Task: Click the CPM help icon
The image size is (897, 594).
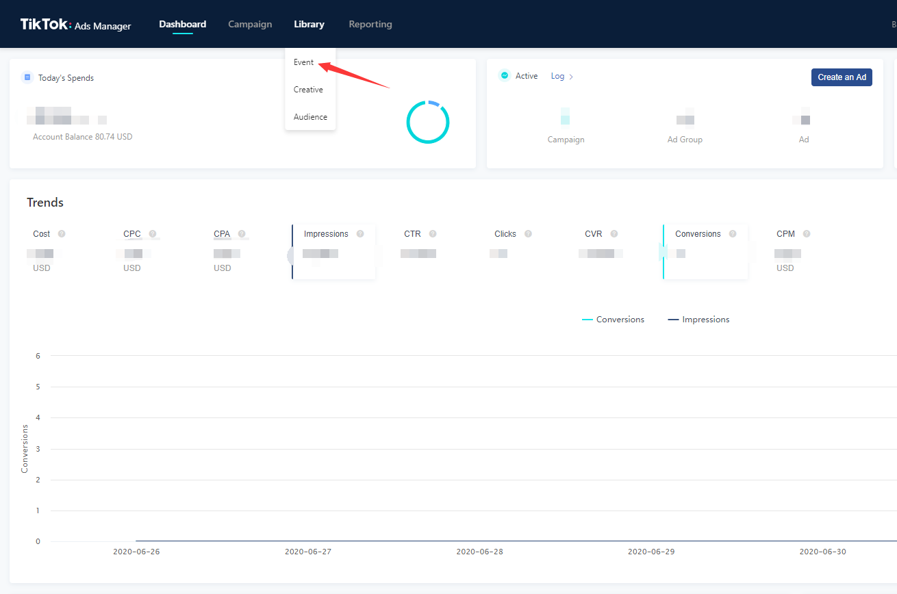Action: [807, 234]
